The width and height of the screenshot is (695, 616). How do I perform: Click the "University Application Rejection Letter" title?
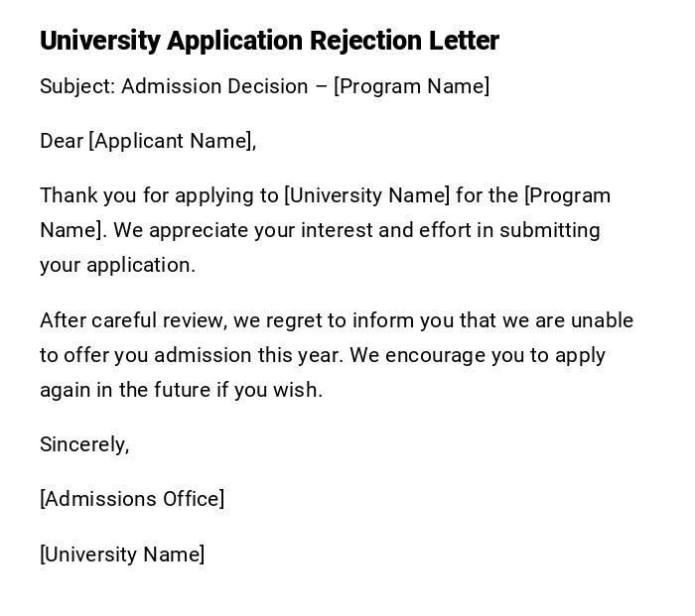pos(269,41)
